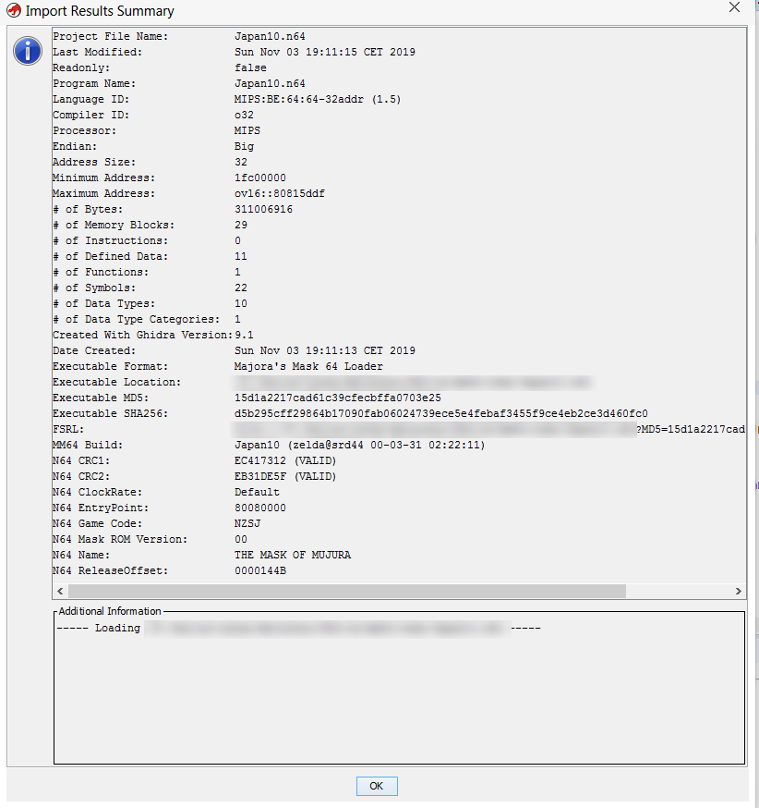759x808 pixels.
Task: Click the Executable MD5 hash value
Action: 338,398
